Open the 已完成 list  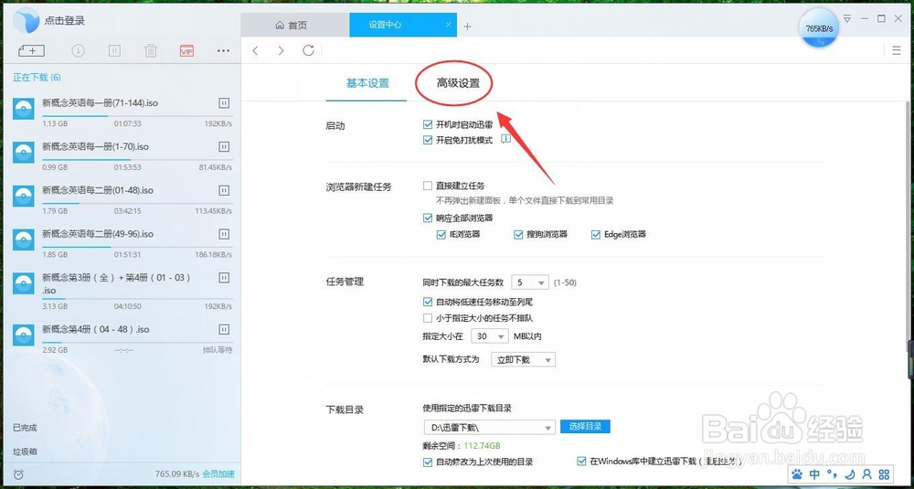pos(25,427)
